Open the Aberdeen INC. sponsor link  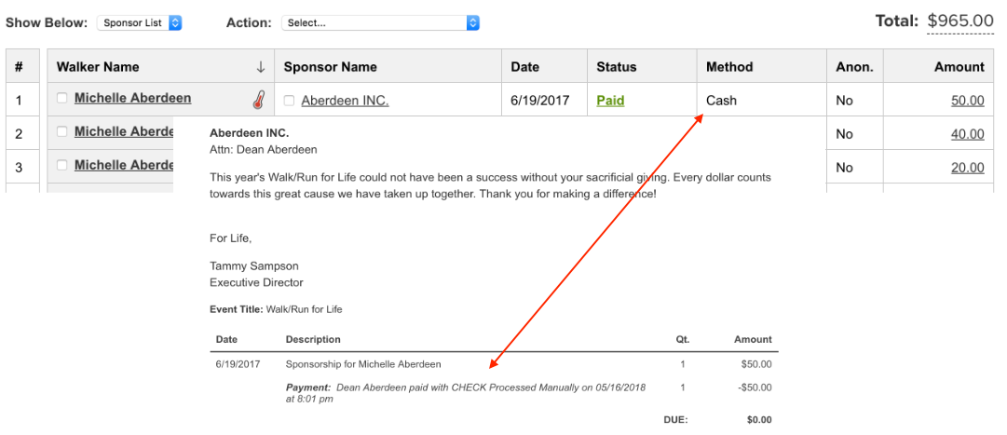pyautogui.click(x=345, y=101)
